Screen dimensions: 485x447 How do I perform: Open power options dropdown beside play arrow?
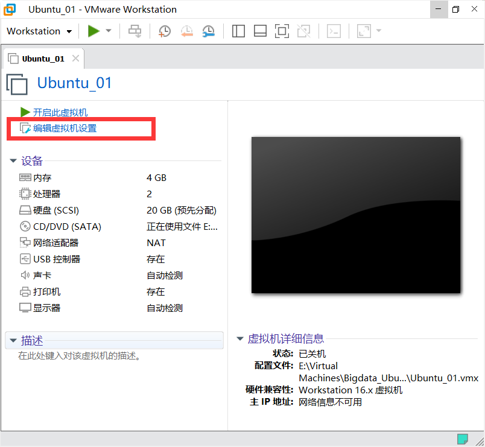tap(109, 31)
